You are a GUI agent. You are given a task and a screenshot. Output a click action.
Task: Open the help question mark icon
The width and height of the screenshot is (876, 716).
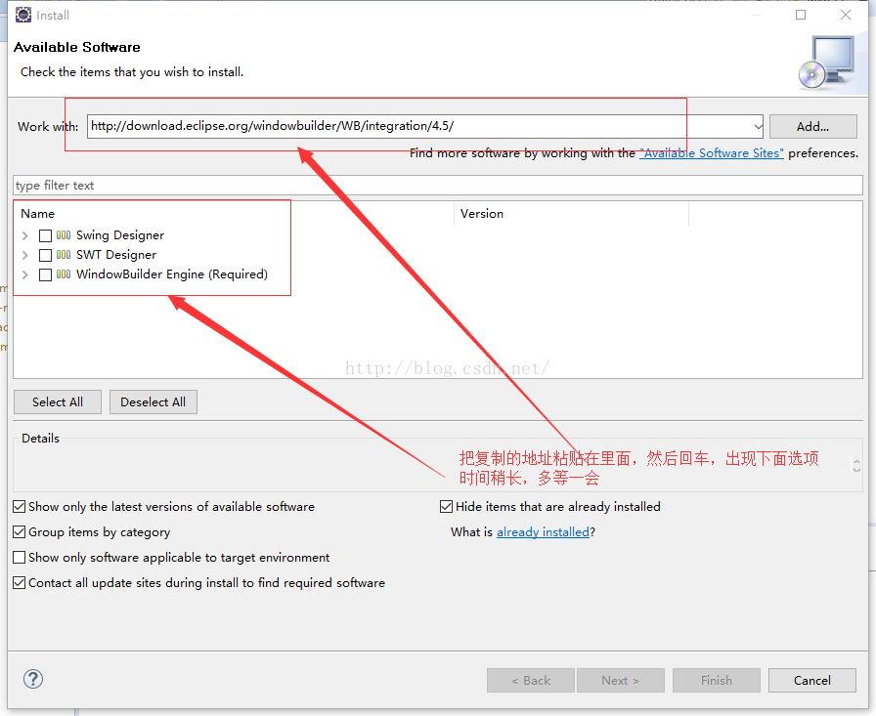[x=33, y=679]
